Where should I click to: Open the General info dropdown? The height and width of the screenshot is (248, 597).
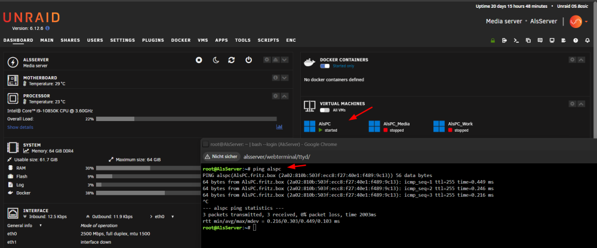point(24,225)
